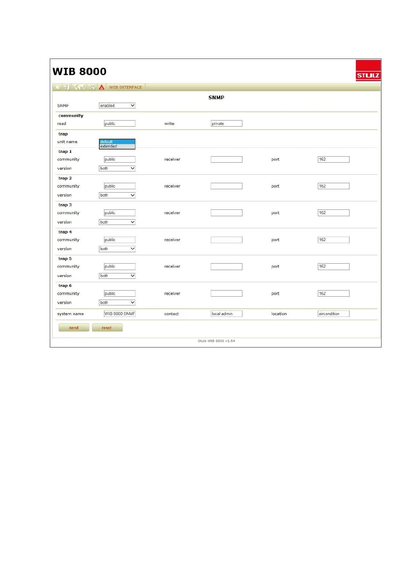Click the reset button
This screenshot has height=567, width=401.
click(107, 328)
